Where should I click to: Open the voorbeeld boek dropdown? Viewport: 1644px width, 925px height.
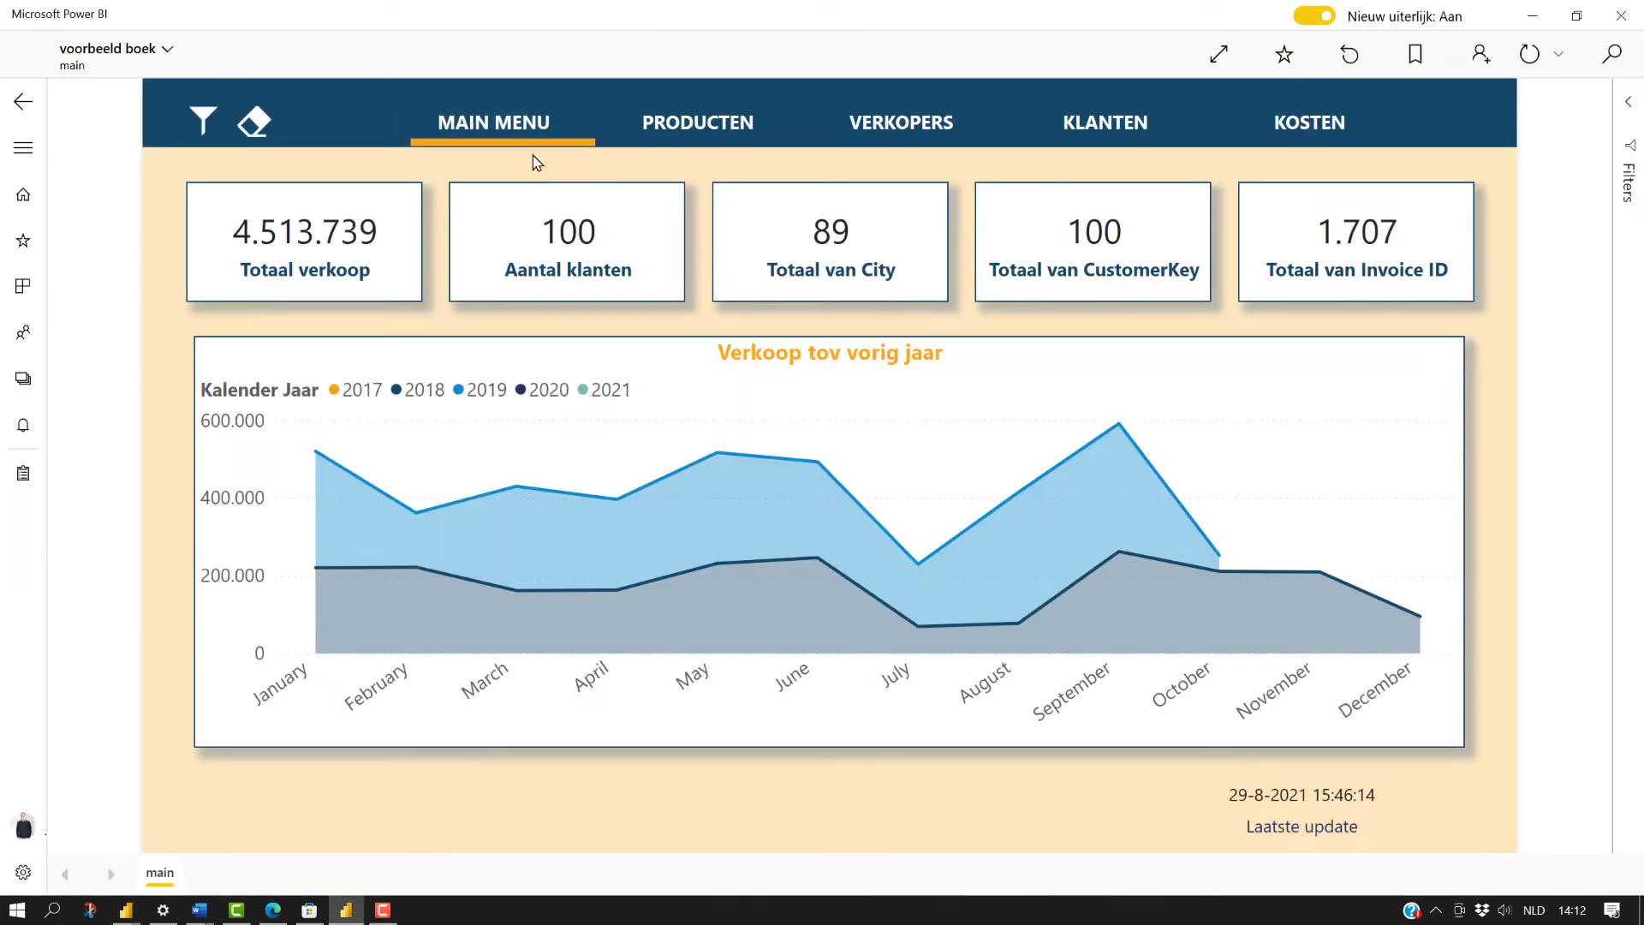point(168,48)
